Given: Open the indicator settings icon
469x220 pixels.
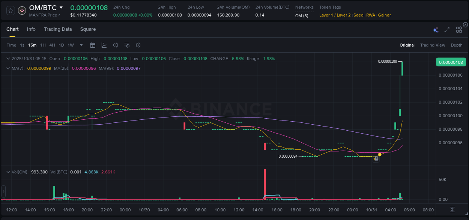Looking at the screenshot, I should pos(126,45).
